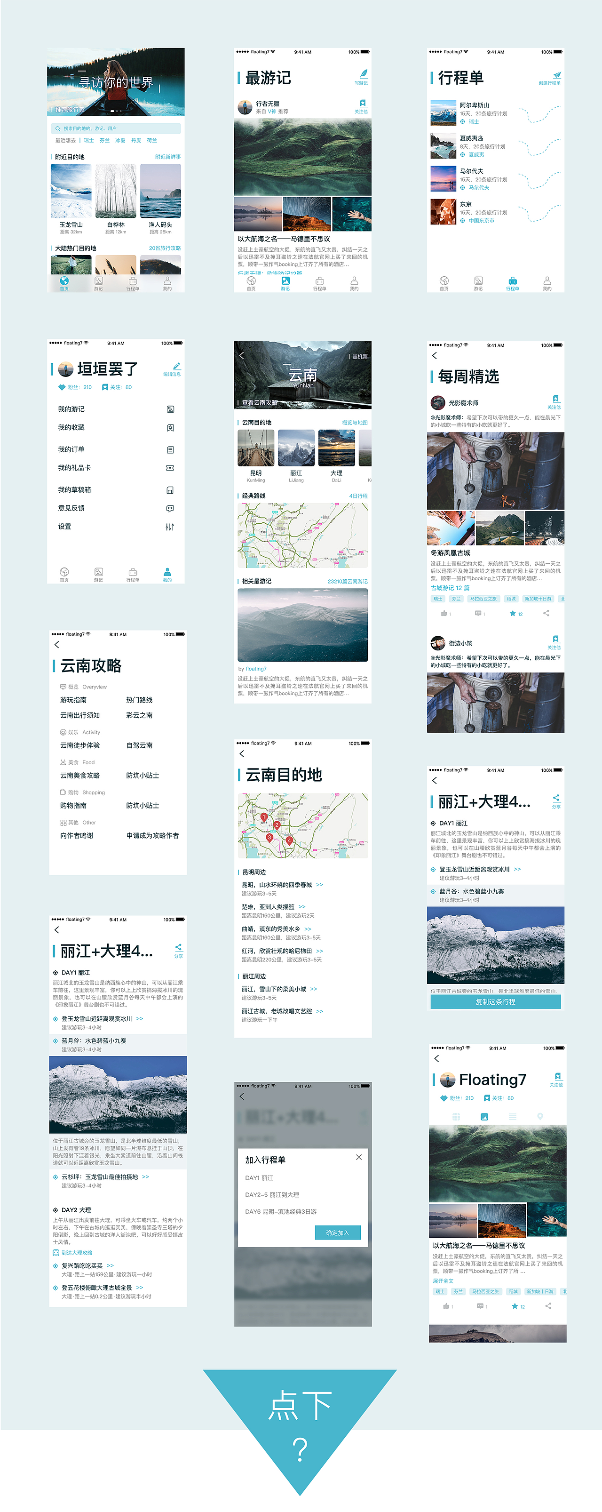Tap the 创建行程单 paper plane icon

(x=556, y=74)
